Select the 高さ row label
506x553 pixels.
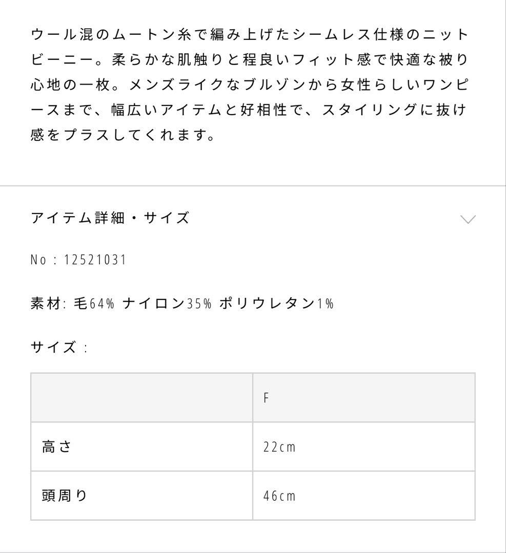point(56,446)
